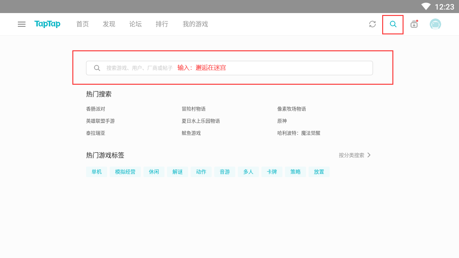Go to 首页 tab

(83, 24)
